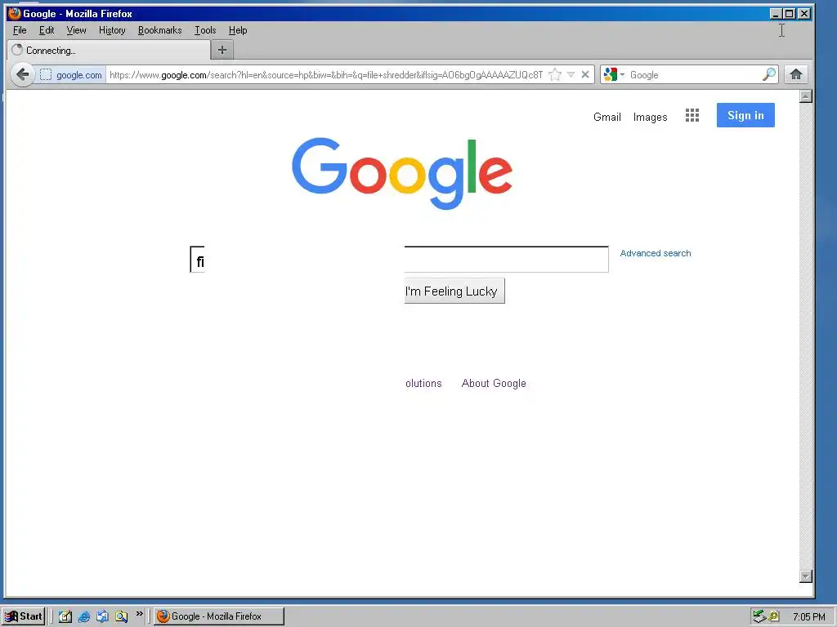This screenshot has height=627, width=837.
Task: Open the View menu
Action: tap(76, 30)
